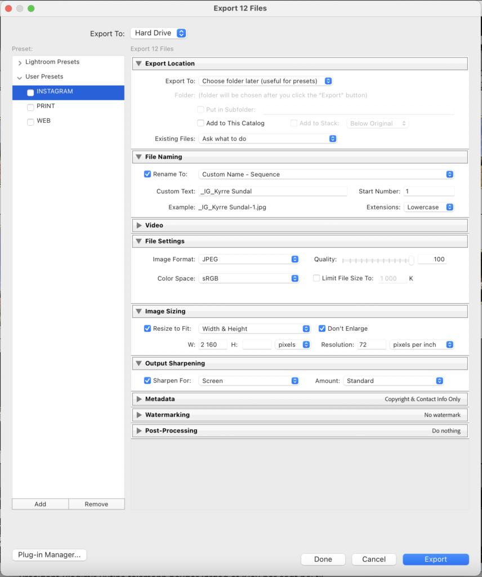Expand Lightroom Presets in preset list
The width and height of the screenshot is (482, 577).
click(20, 62)
